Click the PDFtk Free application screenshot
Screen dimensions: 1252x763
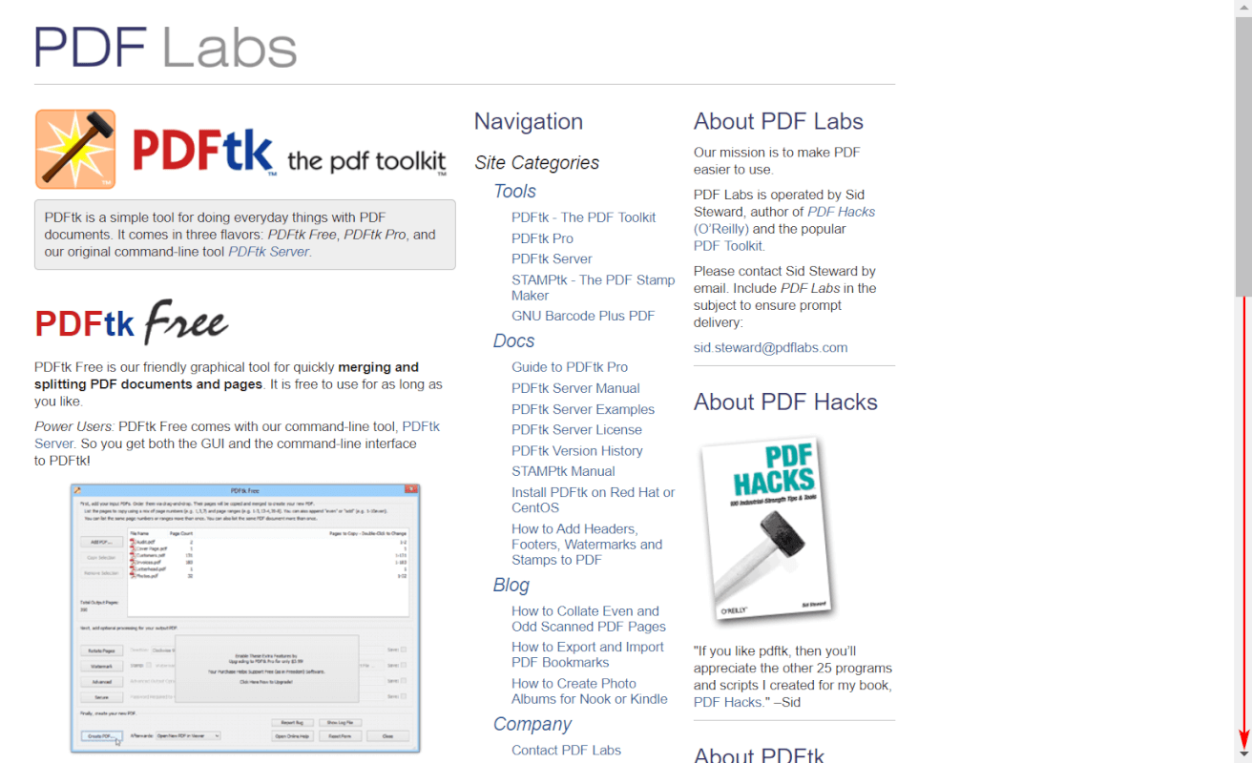[245, 618]
